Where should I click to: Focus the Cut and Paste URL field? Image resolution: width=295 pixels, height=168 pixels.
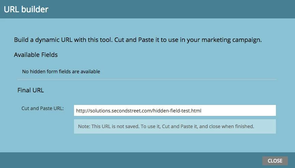pos(175,110)
